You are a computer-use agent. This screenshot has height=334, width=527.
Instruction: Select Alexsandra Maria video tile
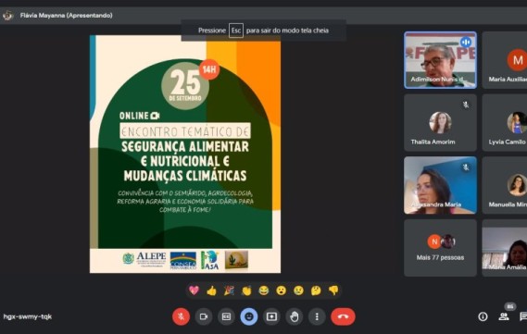440,185
